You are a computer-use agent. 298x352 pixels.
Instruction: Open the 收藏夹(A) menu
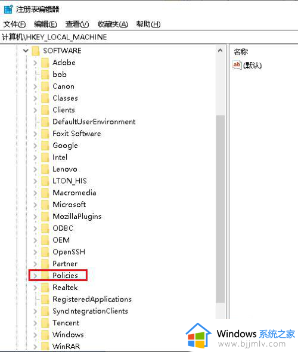click(113, 24)
